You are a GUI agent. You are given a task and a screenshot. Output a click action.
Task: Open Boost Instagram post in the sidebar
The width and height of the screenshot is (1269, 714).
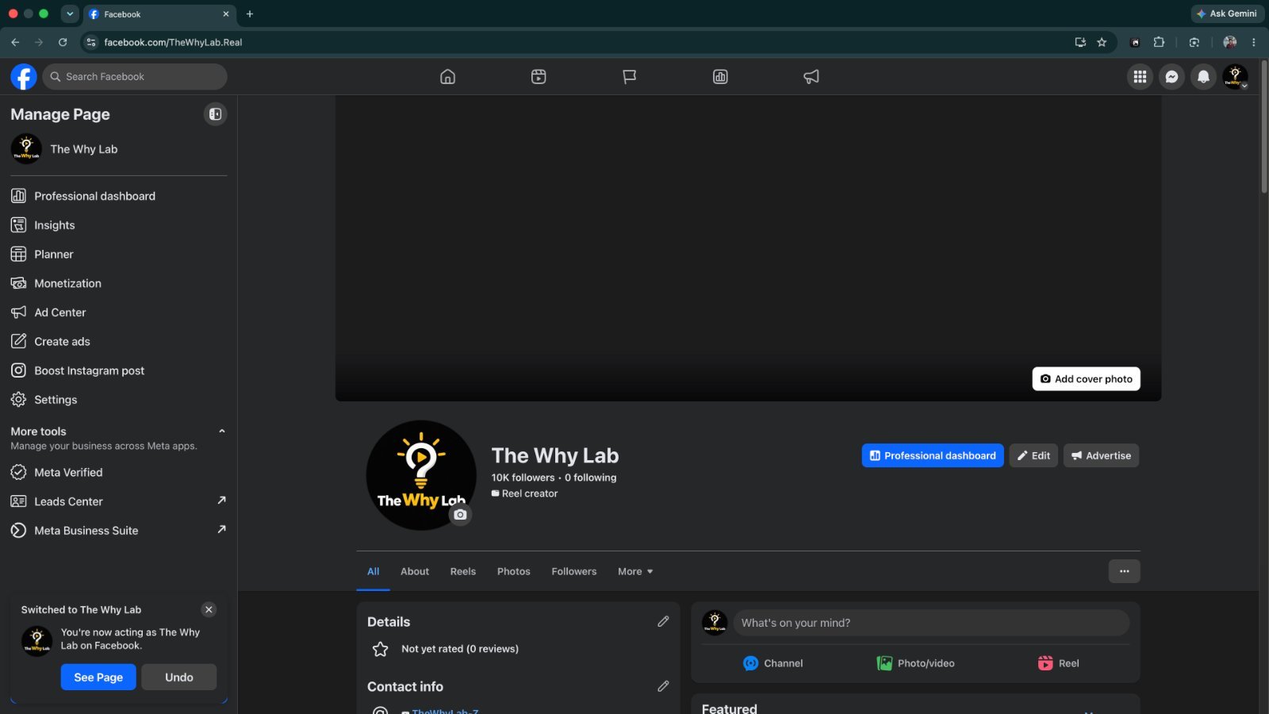coord(119,370)
